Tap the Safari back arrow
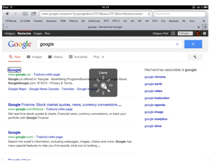This screenshot has height=161, width=209. (x=7, y=13)
